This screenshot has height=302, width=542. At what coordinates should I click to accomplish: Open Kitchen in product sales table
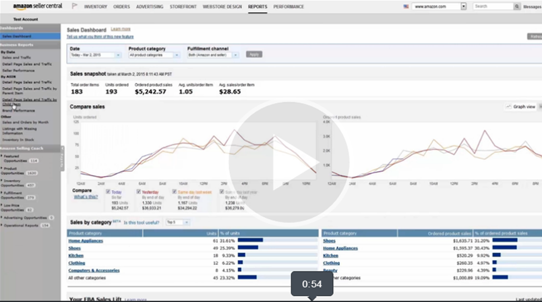tap(330, 255)
